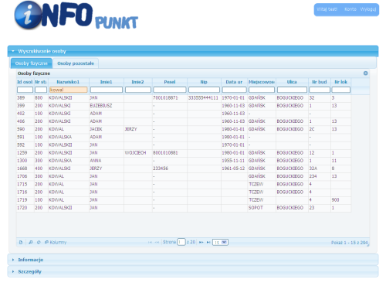Collapse the Wyszukiwanie osoby panel

193,51
